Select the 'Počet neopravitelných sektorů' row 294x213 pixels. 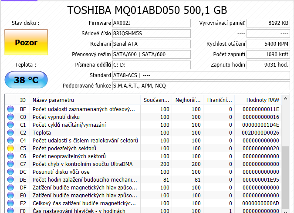143,156
